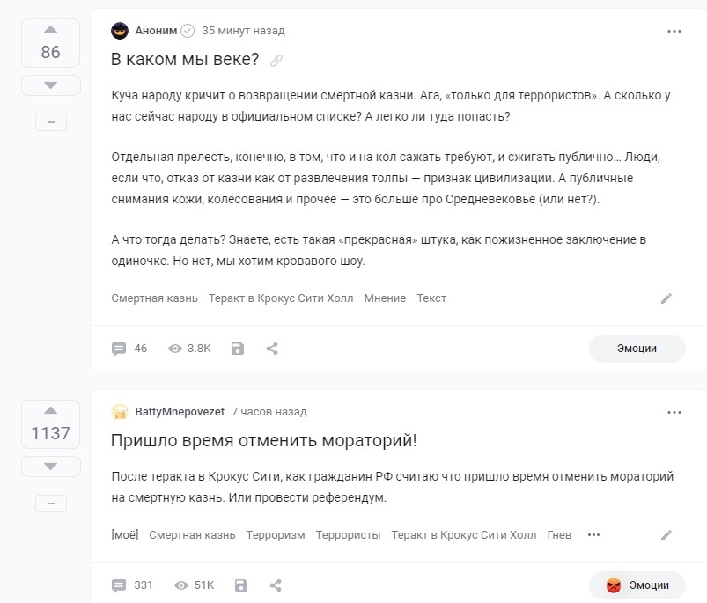
Task: Collapse the first post with minus button
Action: coord(50,123)
